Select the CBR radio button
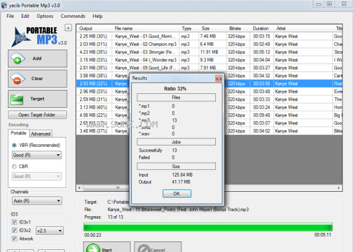 click(x=14, y=167)
